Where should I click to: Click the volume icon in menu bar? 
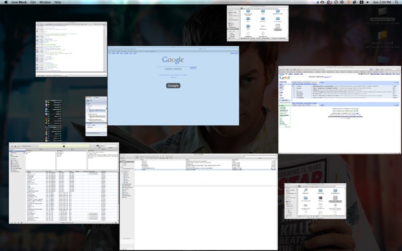[x=367, y=2]
